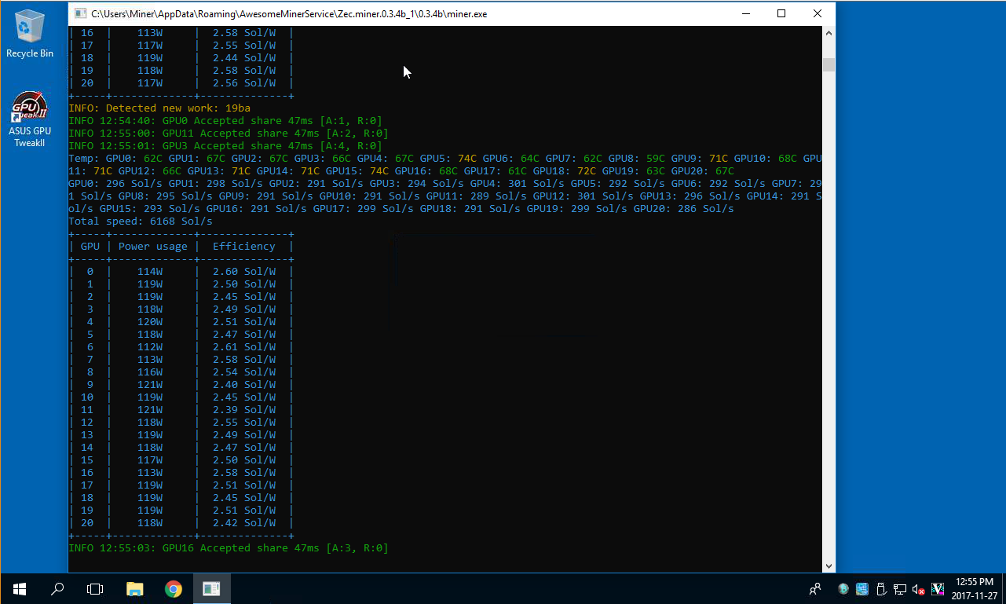Click the 116W power value for GPU 8
Image resolution: width=1006 pixels, height=604 pixels.
(150, 372)
